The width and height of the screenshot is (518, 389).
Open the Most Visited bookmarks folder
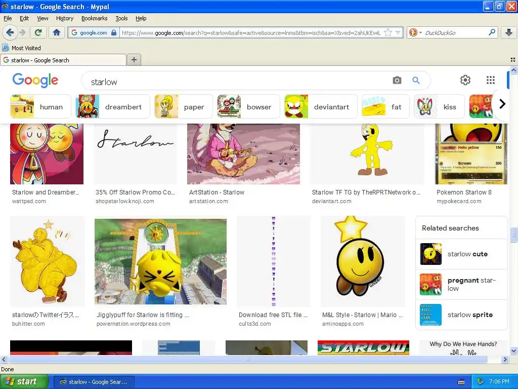pyautogui.click(x=21, y=48)
